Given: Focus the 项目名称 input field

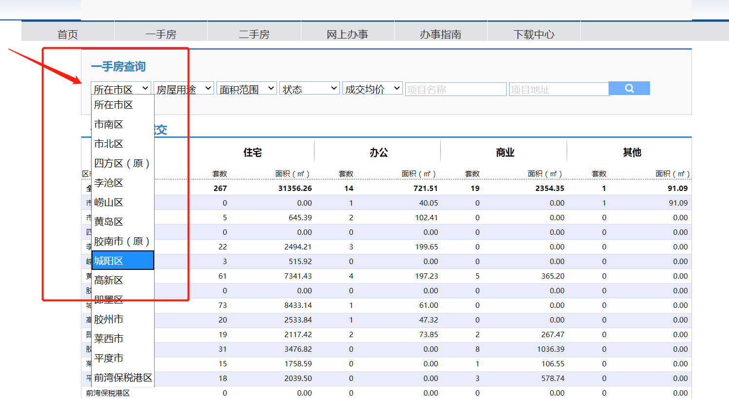Looking at the screenshot, I should pyautogui.click(x=455, y=89).
